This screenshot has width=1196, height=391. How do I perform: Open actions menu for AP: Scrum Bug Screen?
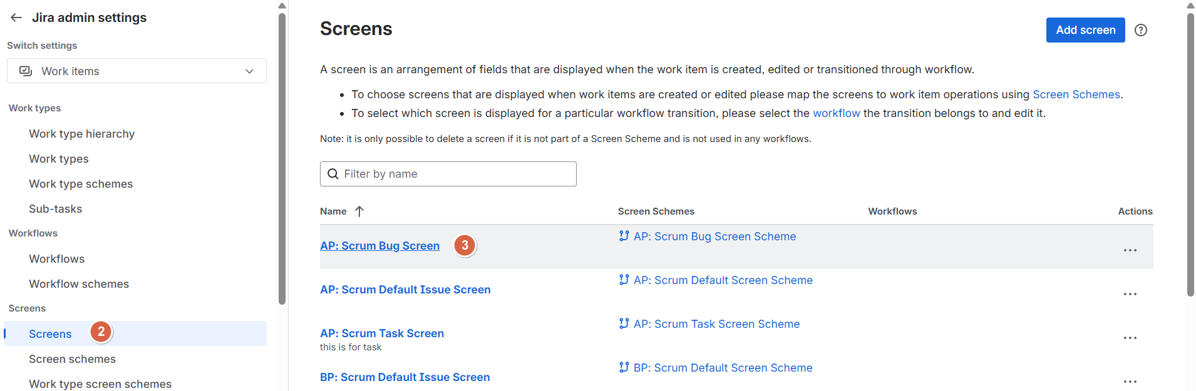tap(1130, 250)
